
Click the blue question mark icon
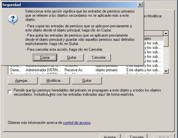point(13,19)
